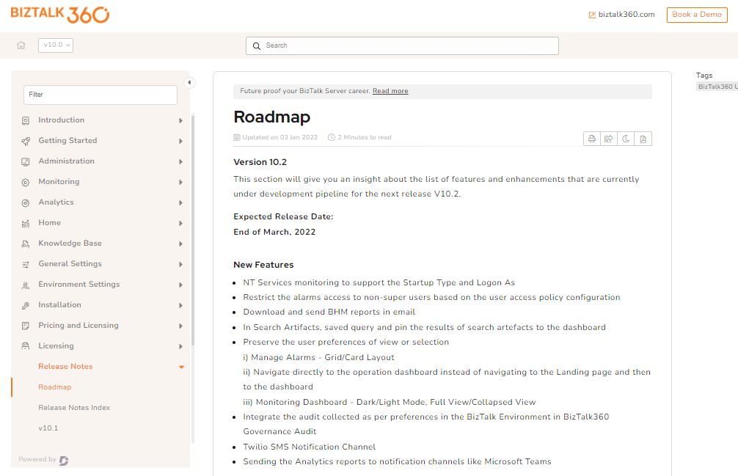Click the home icon in toolbar
738x476 pixels.
pos(21,45)
